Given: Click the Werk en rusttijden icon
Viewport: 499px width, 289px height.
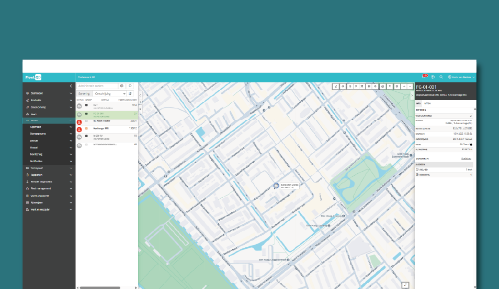Looking at the screenshot, I should click(x=27, y=210).
